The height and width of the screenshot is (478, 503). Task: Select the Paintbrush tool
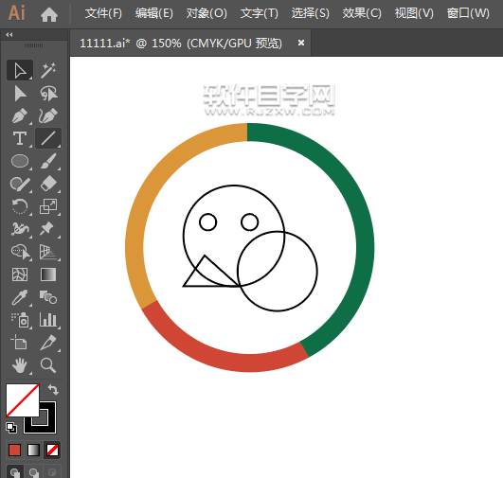48,161
